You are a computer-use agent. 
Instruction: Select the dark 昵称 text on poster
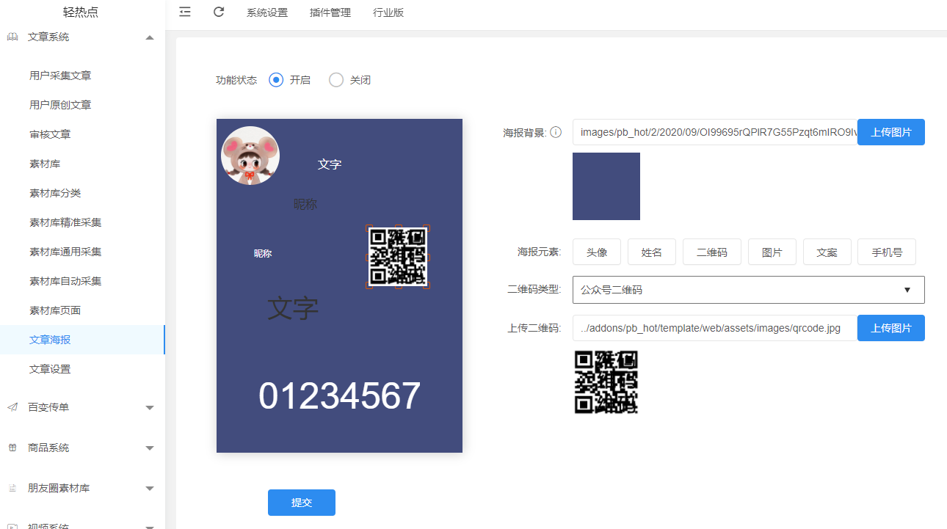click(305, 204)
